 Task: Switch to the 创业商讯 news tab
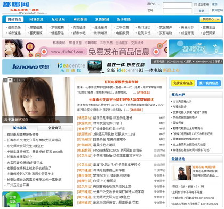[x=55, y=128]
